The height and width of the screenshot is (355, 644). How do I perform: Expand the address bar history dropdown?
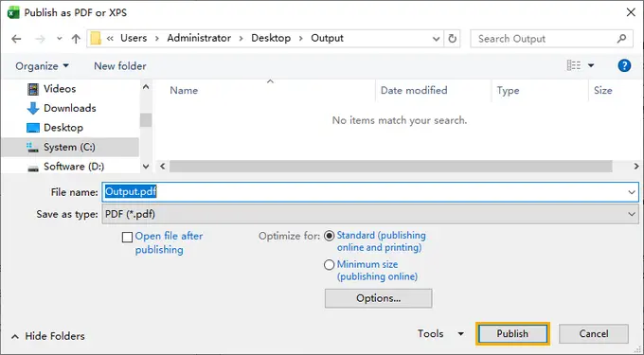pos(437,39)
